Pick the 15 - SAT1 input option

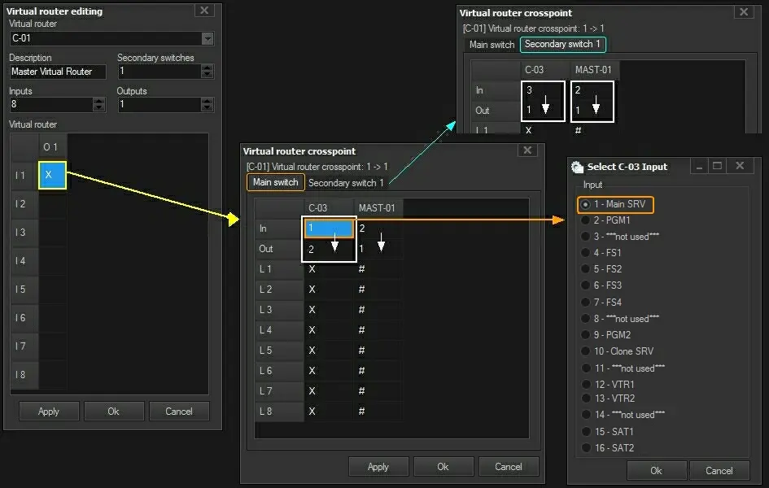(x=584, y=431)
